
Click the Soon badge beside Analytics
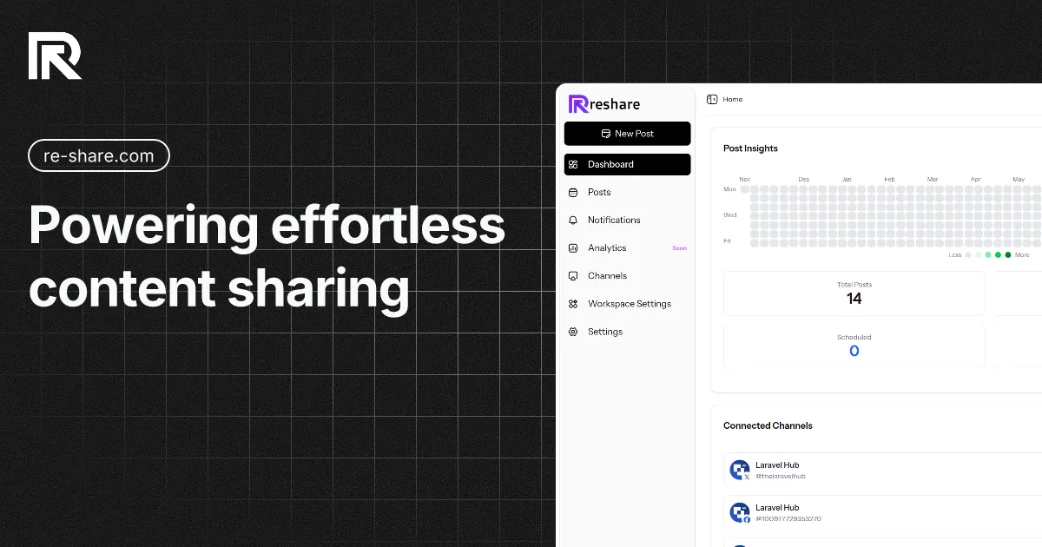coord(679,248)
